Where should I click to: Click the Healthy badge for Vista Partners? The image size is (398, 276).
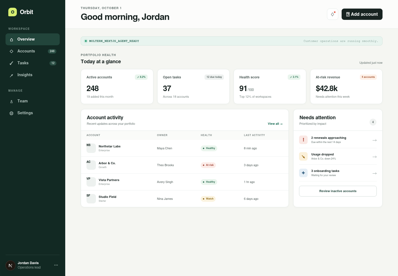(x=209, y=182)
